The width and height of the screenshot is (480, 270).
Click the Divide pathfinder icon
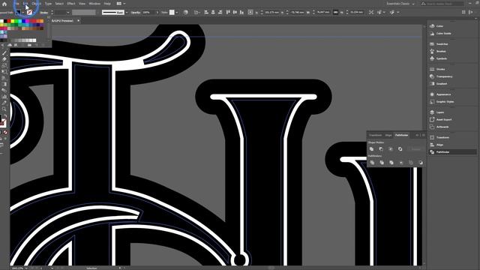[x=372, y=163]
